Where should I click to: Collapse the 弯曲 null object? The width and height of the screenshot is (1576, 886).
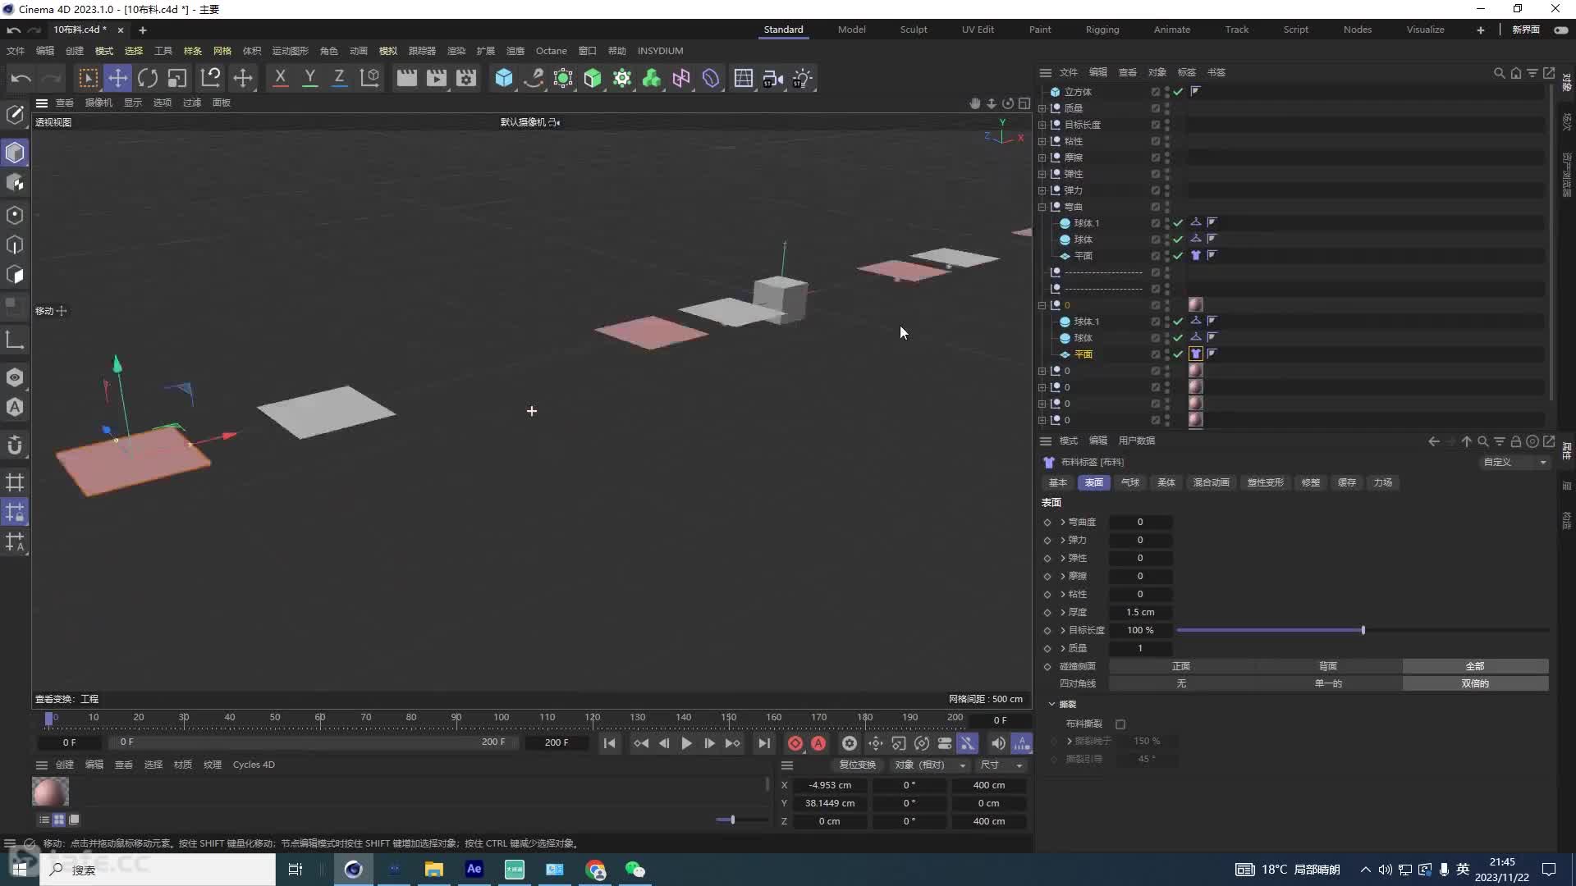pos(1042,207)
